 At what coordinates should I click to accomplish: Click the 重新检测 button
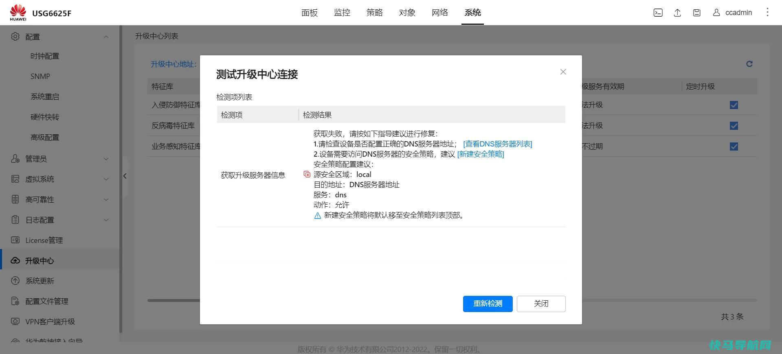tap(488, 304)
